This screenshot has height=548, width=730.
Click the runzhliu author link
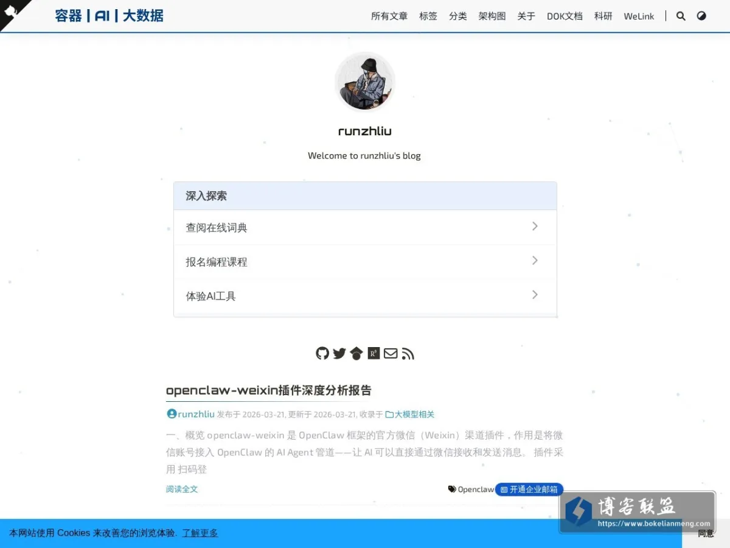click(196, 414)
